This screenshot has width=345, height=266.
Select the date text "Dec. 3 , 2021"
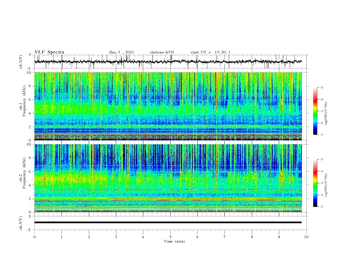click(122, 52)
